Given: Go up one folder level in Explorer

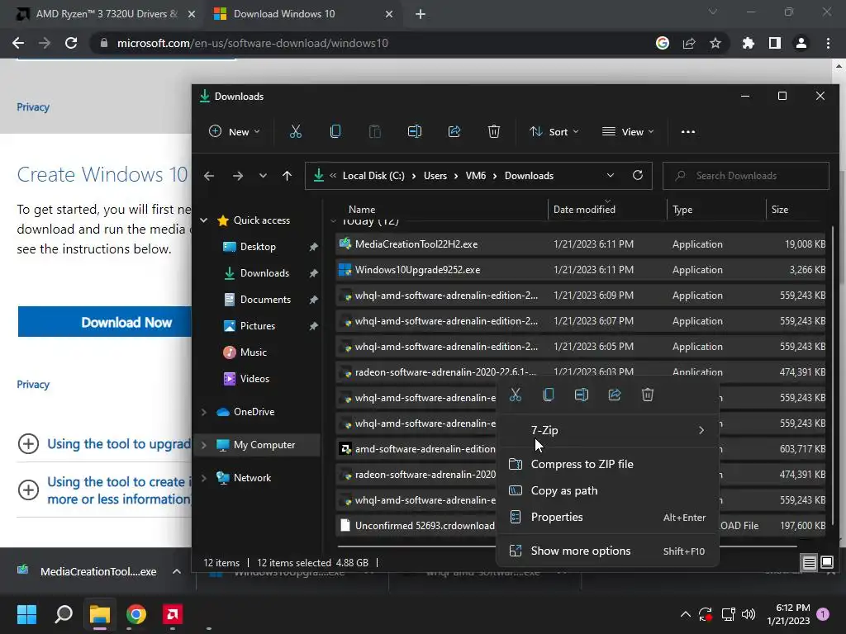Looking at the screenshot, I should click(x=287, y=176).
